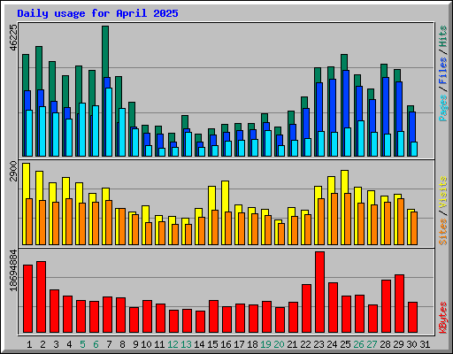Click day label 8 on the x-axis
Image resolution: width=453 pixels, height=354 pixels.
(x=122, y=344)
